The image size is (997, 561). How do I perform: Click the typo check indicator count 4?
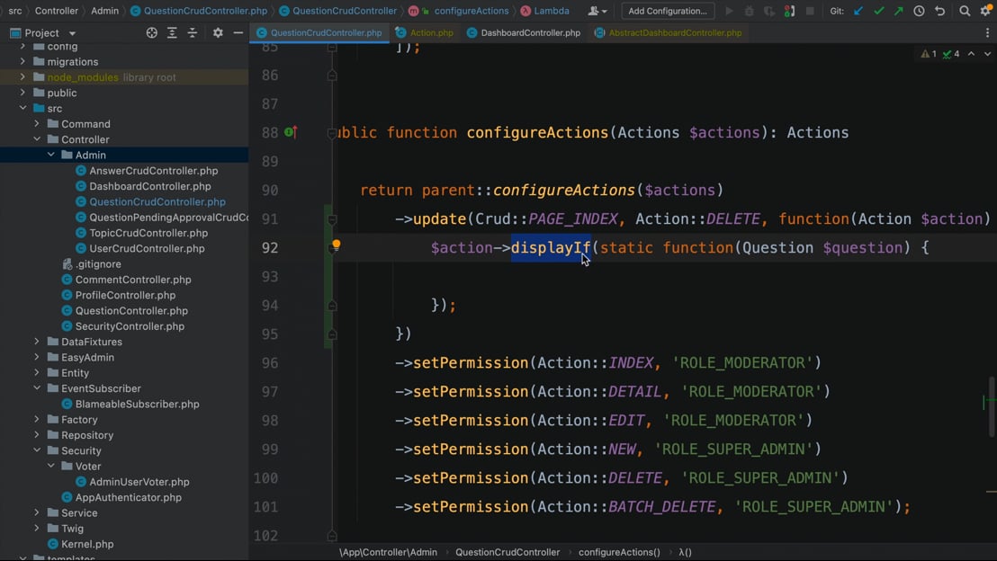click(x=950, y=54)
